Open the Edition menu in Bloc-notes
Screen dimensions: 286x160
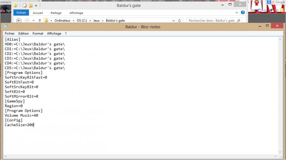23,33
